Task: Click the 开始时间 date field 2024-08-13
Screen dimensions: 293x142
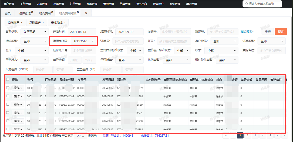Action: point(82,32)
